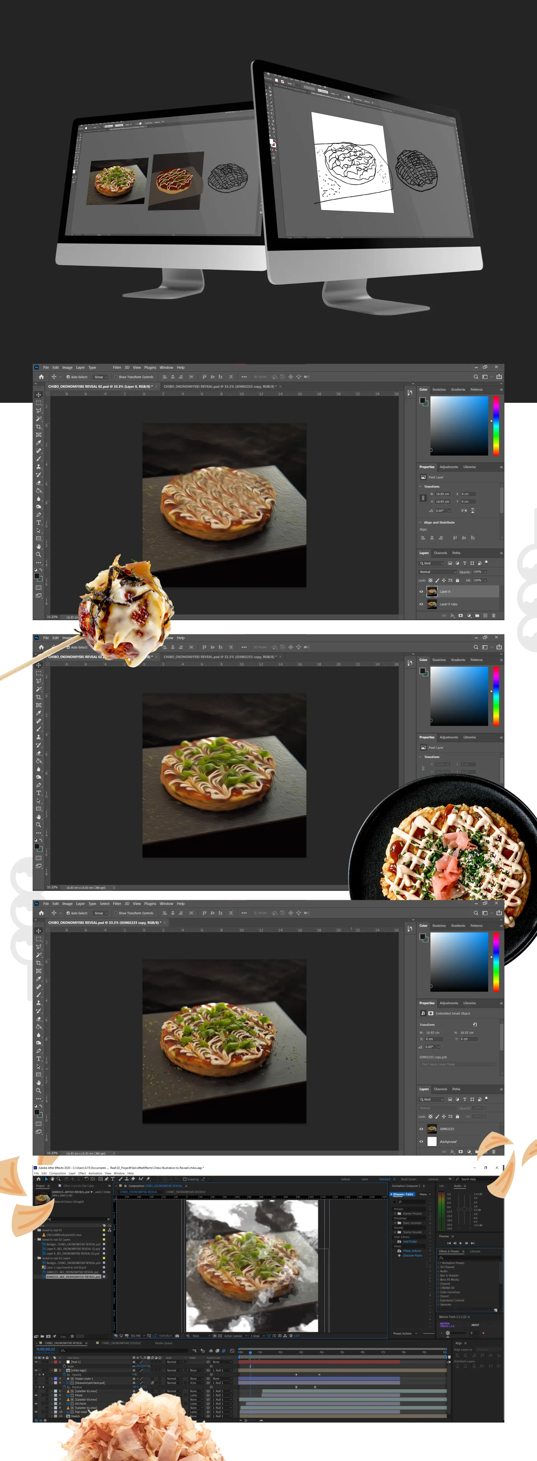Switch to Learn workspace in After Effects
The height and width of the screenshot is (1461, 537).
tap(365, 1179)
